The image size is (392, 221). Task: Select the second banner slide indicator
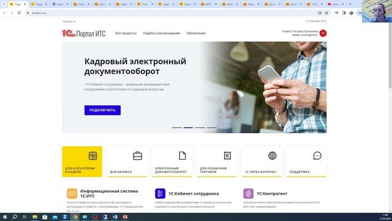pyautogui.click(x=188, y=128)
